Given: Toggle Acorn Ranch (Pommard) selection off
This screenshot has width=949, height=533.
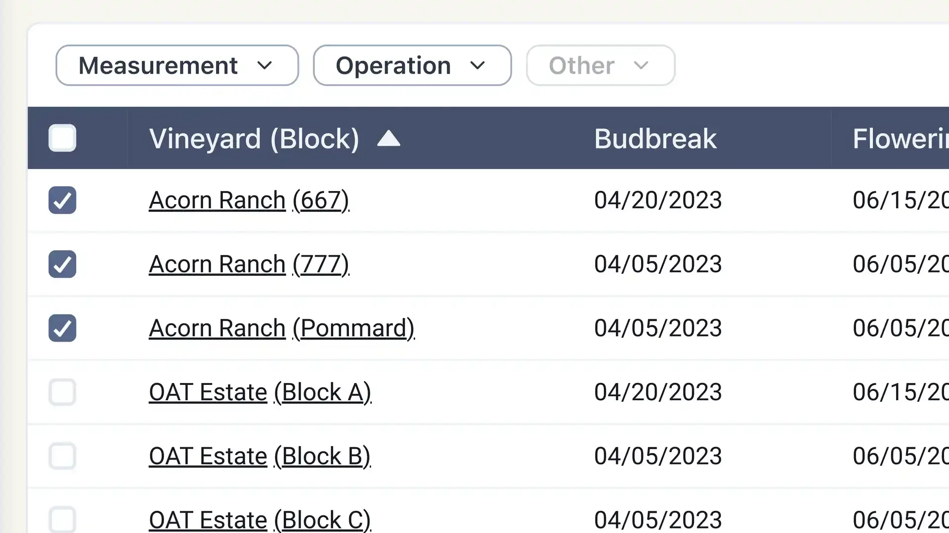Looking at the screenshot, I should pyautogui.click(x=63, y=328).
